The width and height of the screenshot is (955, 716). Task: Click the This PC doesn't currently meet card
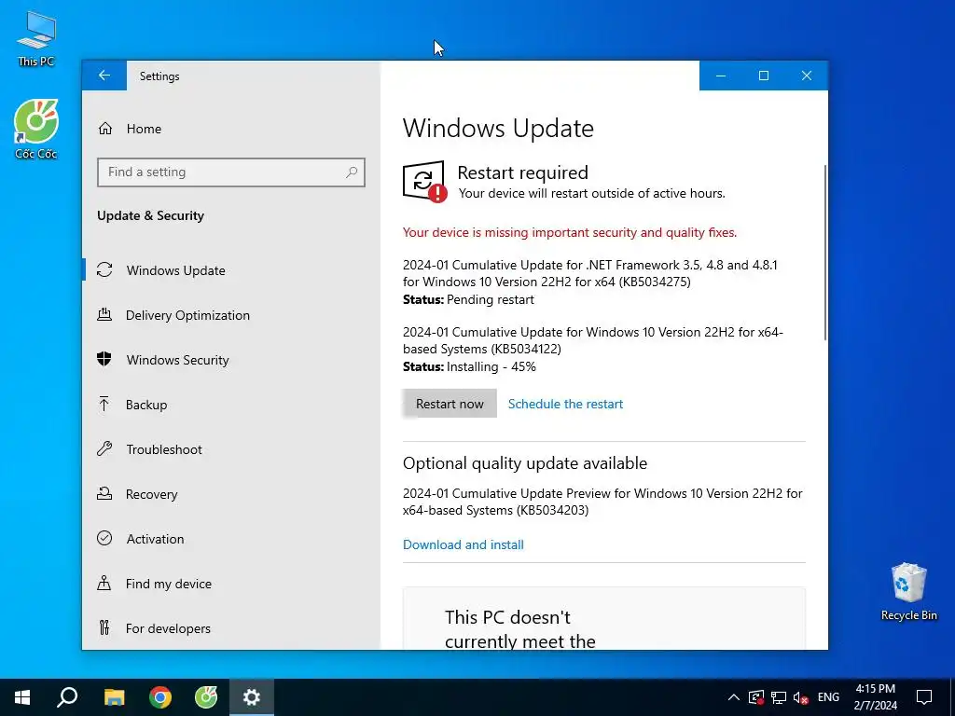pos(603,618)
